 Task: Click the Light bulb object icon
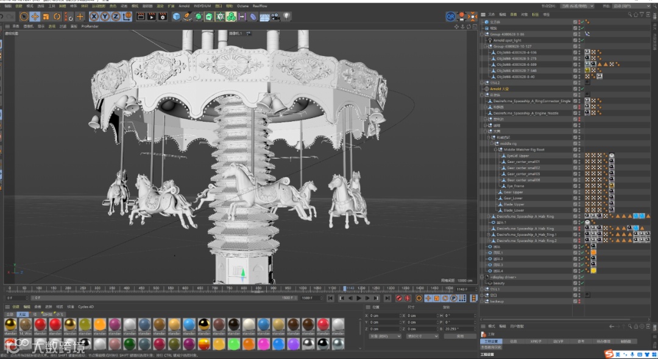(x=286, y=16)
